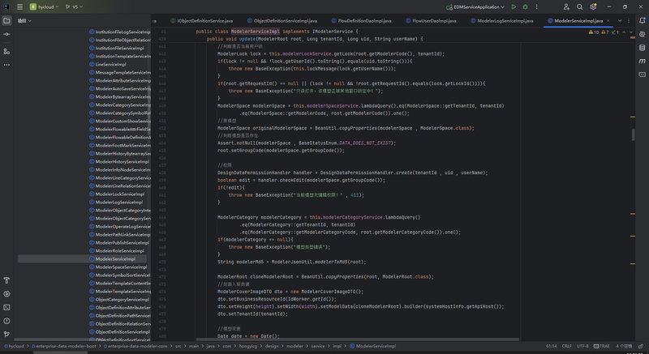649x354 pixels.
Task: Open the V5 branch dropdown
Action: click(x=75, y=6)
